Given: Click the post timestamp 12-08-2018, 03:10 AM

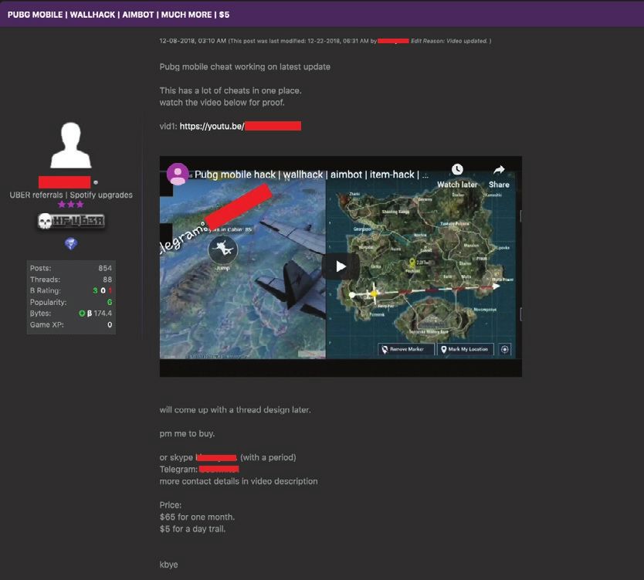Looking at the screenshot, I should (192, 41).
